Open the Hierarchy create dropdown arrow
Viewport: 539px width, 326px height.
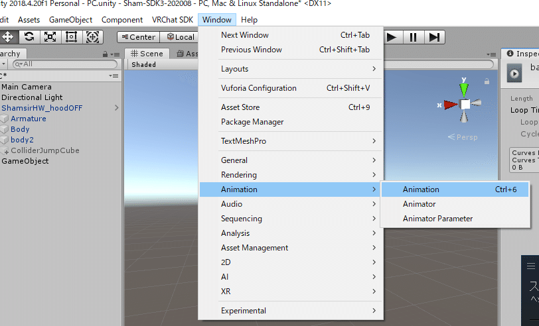pos(3,64)
